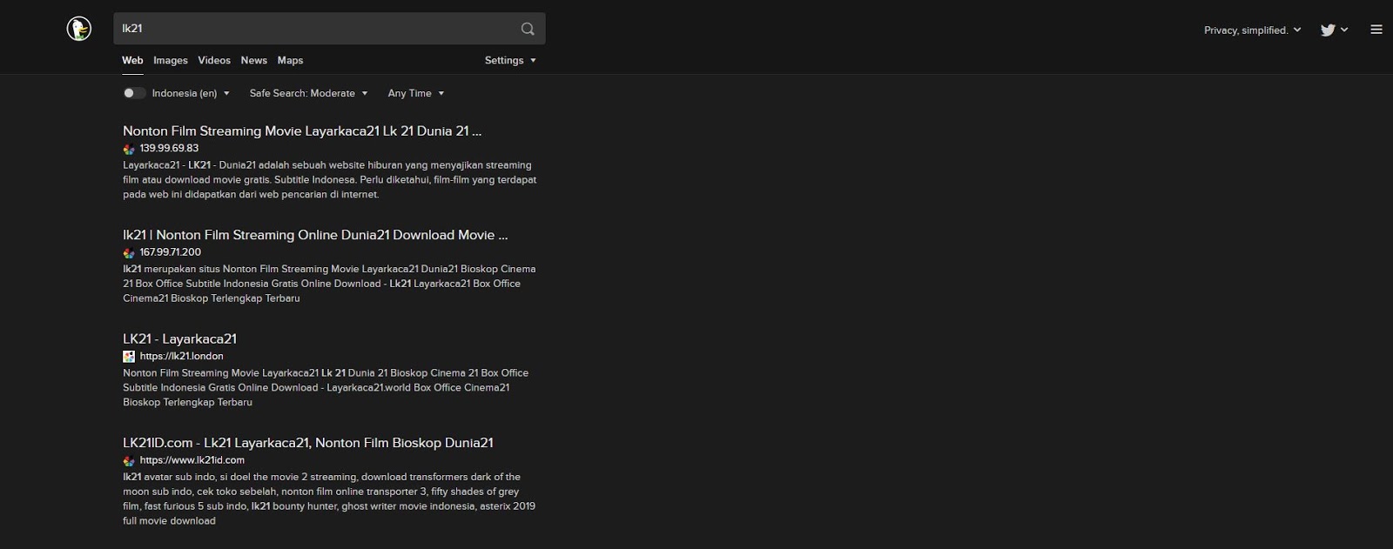Switch to the Maps tab

click(x=290, y=60)
